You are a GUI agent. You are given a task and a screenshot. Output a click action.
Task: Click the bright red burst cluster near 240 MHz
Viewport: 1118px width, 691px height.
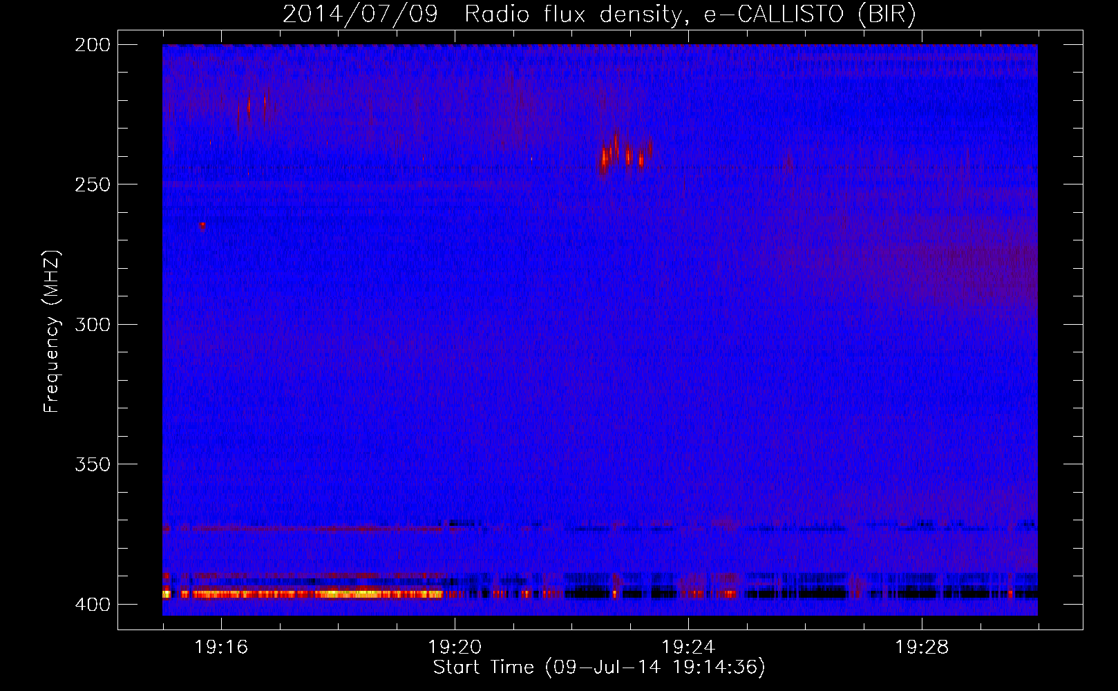pyautogui.click(x=625, y=155)
